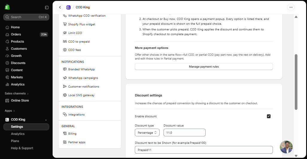Image resolution: width=307 pixels, height=159 pixels.
Task: Click the INTEGRATIONS section label
Action: tap(72, 107)
